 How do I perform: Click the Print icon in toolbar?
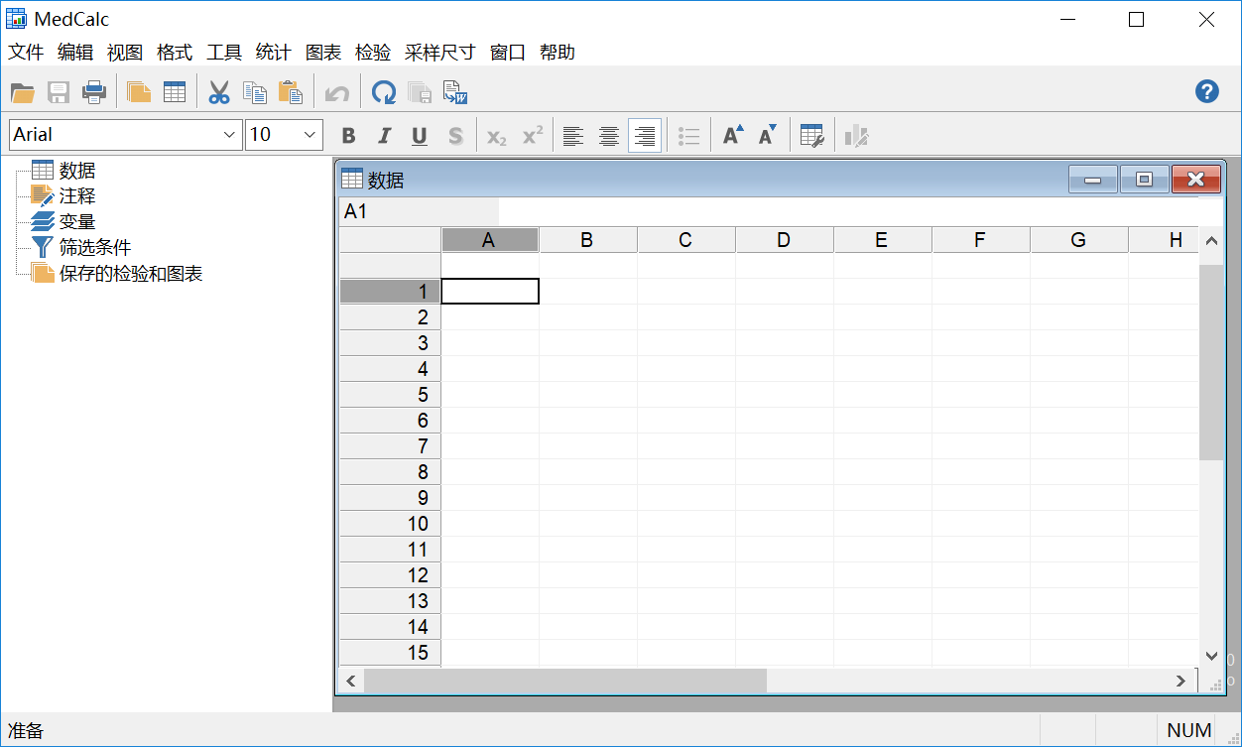point(94,93)
